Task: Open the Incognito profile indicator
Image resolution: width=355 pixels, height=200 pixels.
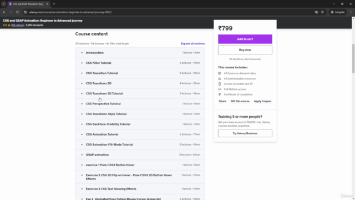Action: tap(338, 12)
